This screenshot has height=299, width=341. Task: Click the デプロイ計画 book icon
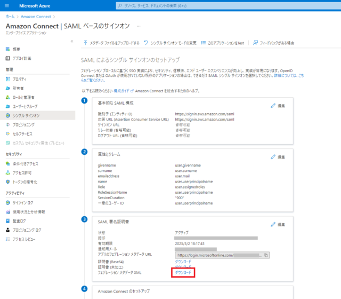[x=8, y=58]
